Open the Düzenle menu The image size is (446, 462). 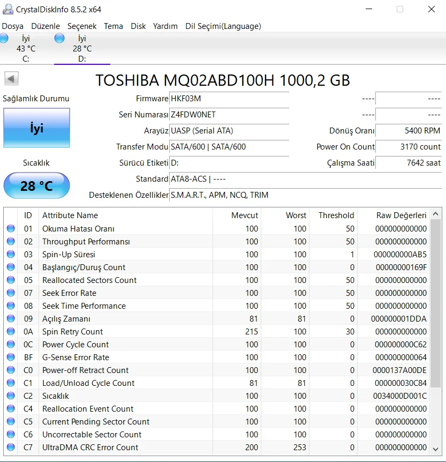pos(46,26)
